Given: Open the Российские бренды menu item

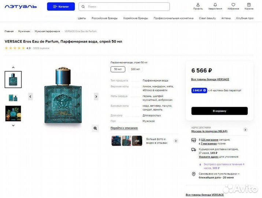Looking at the screenshot, I should pyautogui.click(x=104, y=18).
